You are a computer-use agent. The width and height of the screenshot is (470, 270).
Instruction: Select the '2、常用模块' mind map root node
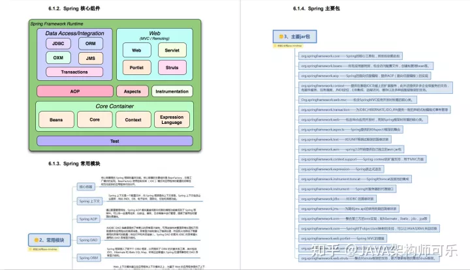pyautogui.click(x=50, y=240)
